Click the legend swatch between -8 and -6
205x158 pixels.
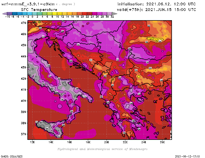(15, 14)
